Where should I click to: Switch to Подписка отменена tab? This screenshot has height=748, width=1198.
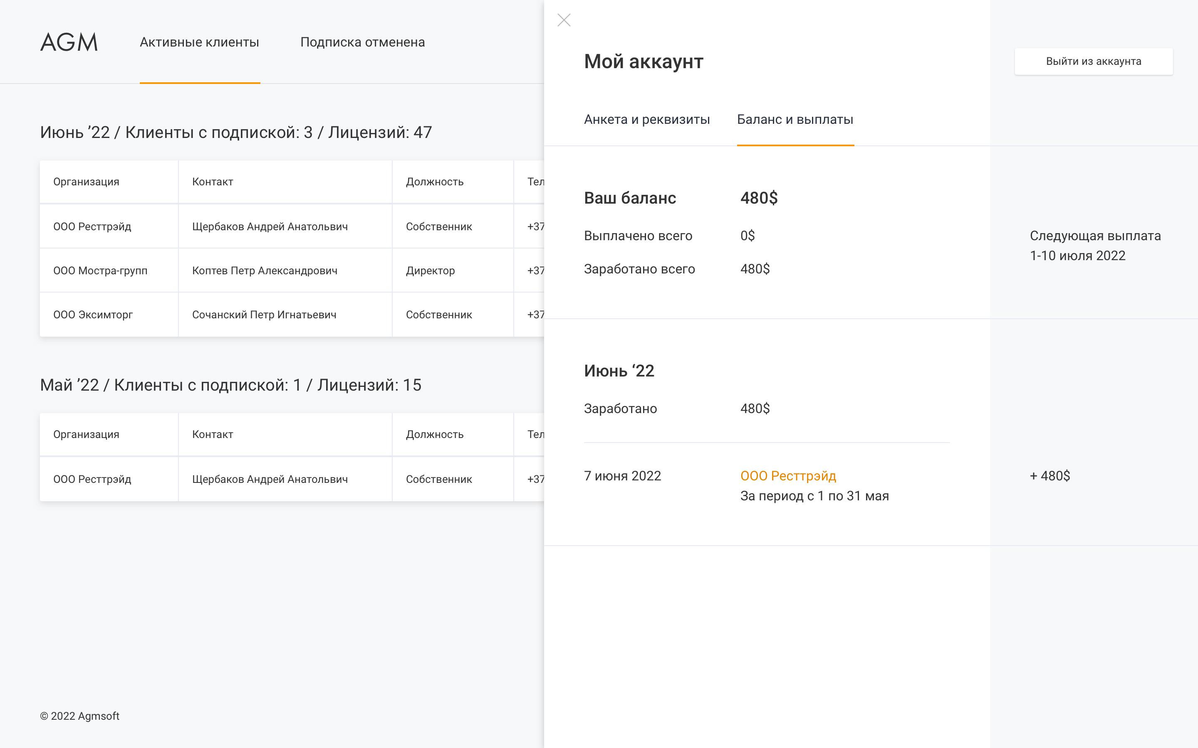(362, 42)
